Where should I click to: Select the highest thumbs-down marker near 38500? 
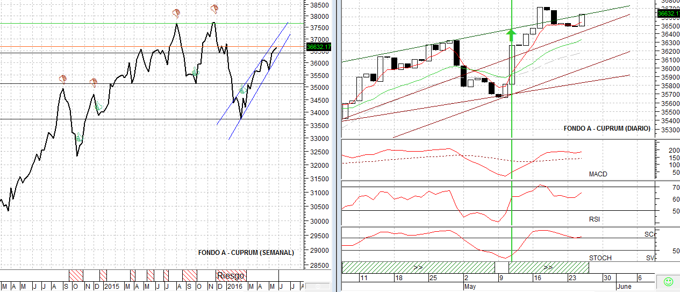214,9
